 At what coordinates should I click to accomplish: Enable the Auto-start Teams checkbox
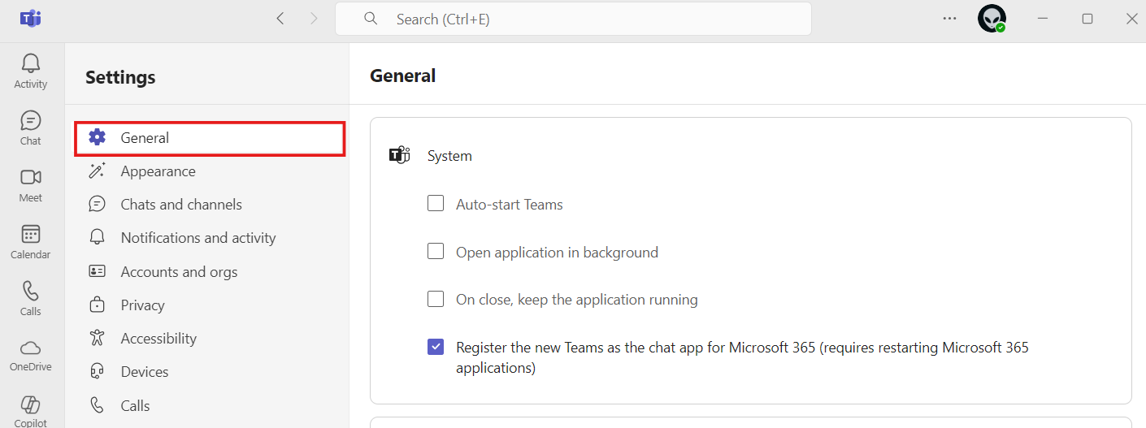click(436, 204)
